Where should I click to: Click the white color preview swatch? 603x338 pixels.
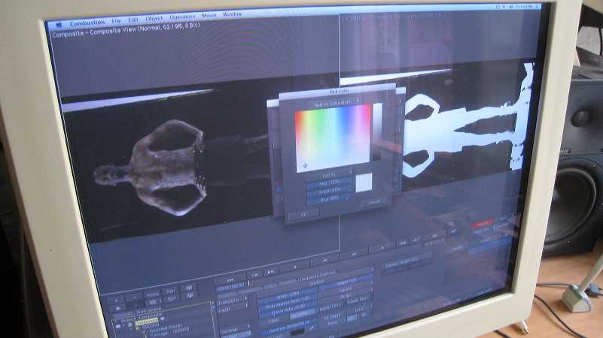pyautogui.click(x=364, y=183)
